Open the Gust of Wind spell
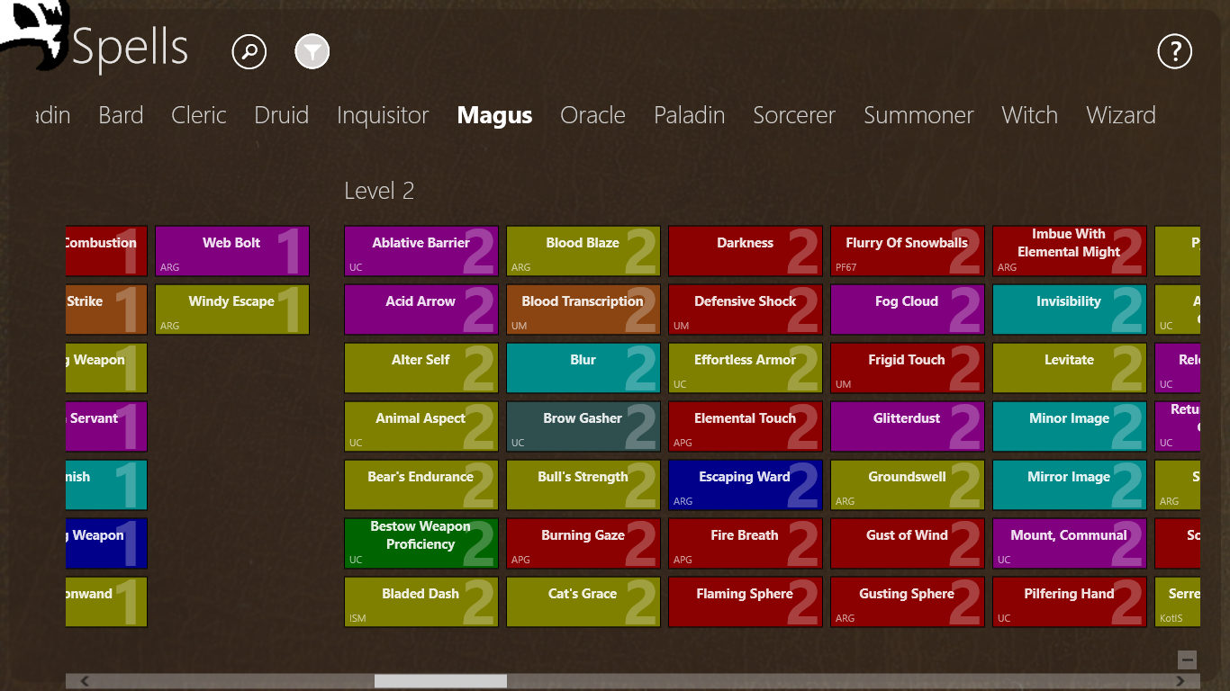This screenshot has width=1230, height=691. point(908,543)
